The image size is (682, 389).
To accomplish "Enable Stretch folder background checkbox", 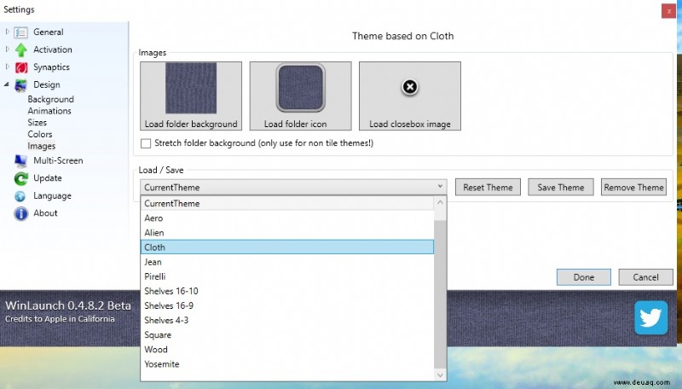I will [146, 143].
